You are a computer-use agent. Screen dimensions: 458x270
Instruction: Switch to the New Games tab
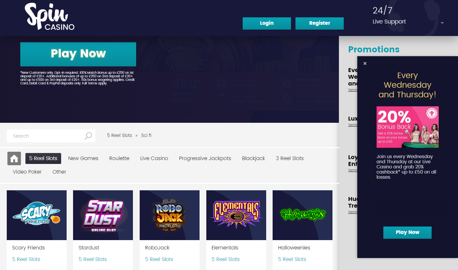pos(83,158)
